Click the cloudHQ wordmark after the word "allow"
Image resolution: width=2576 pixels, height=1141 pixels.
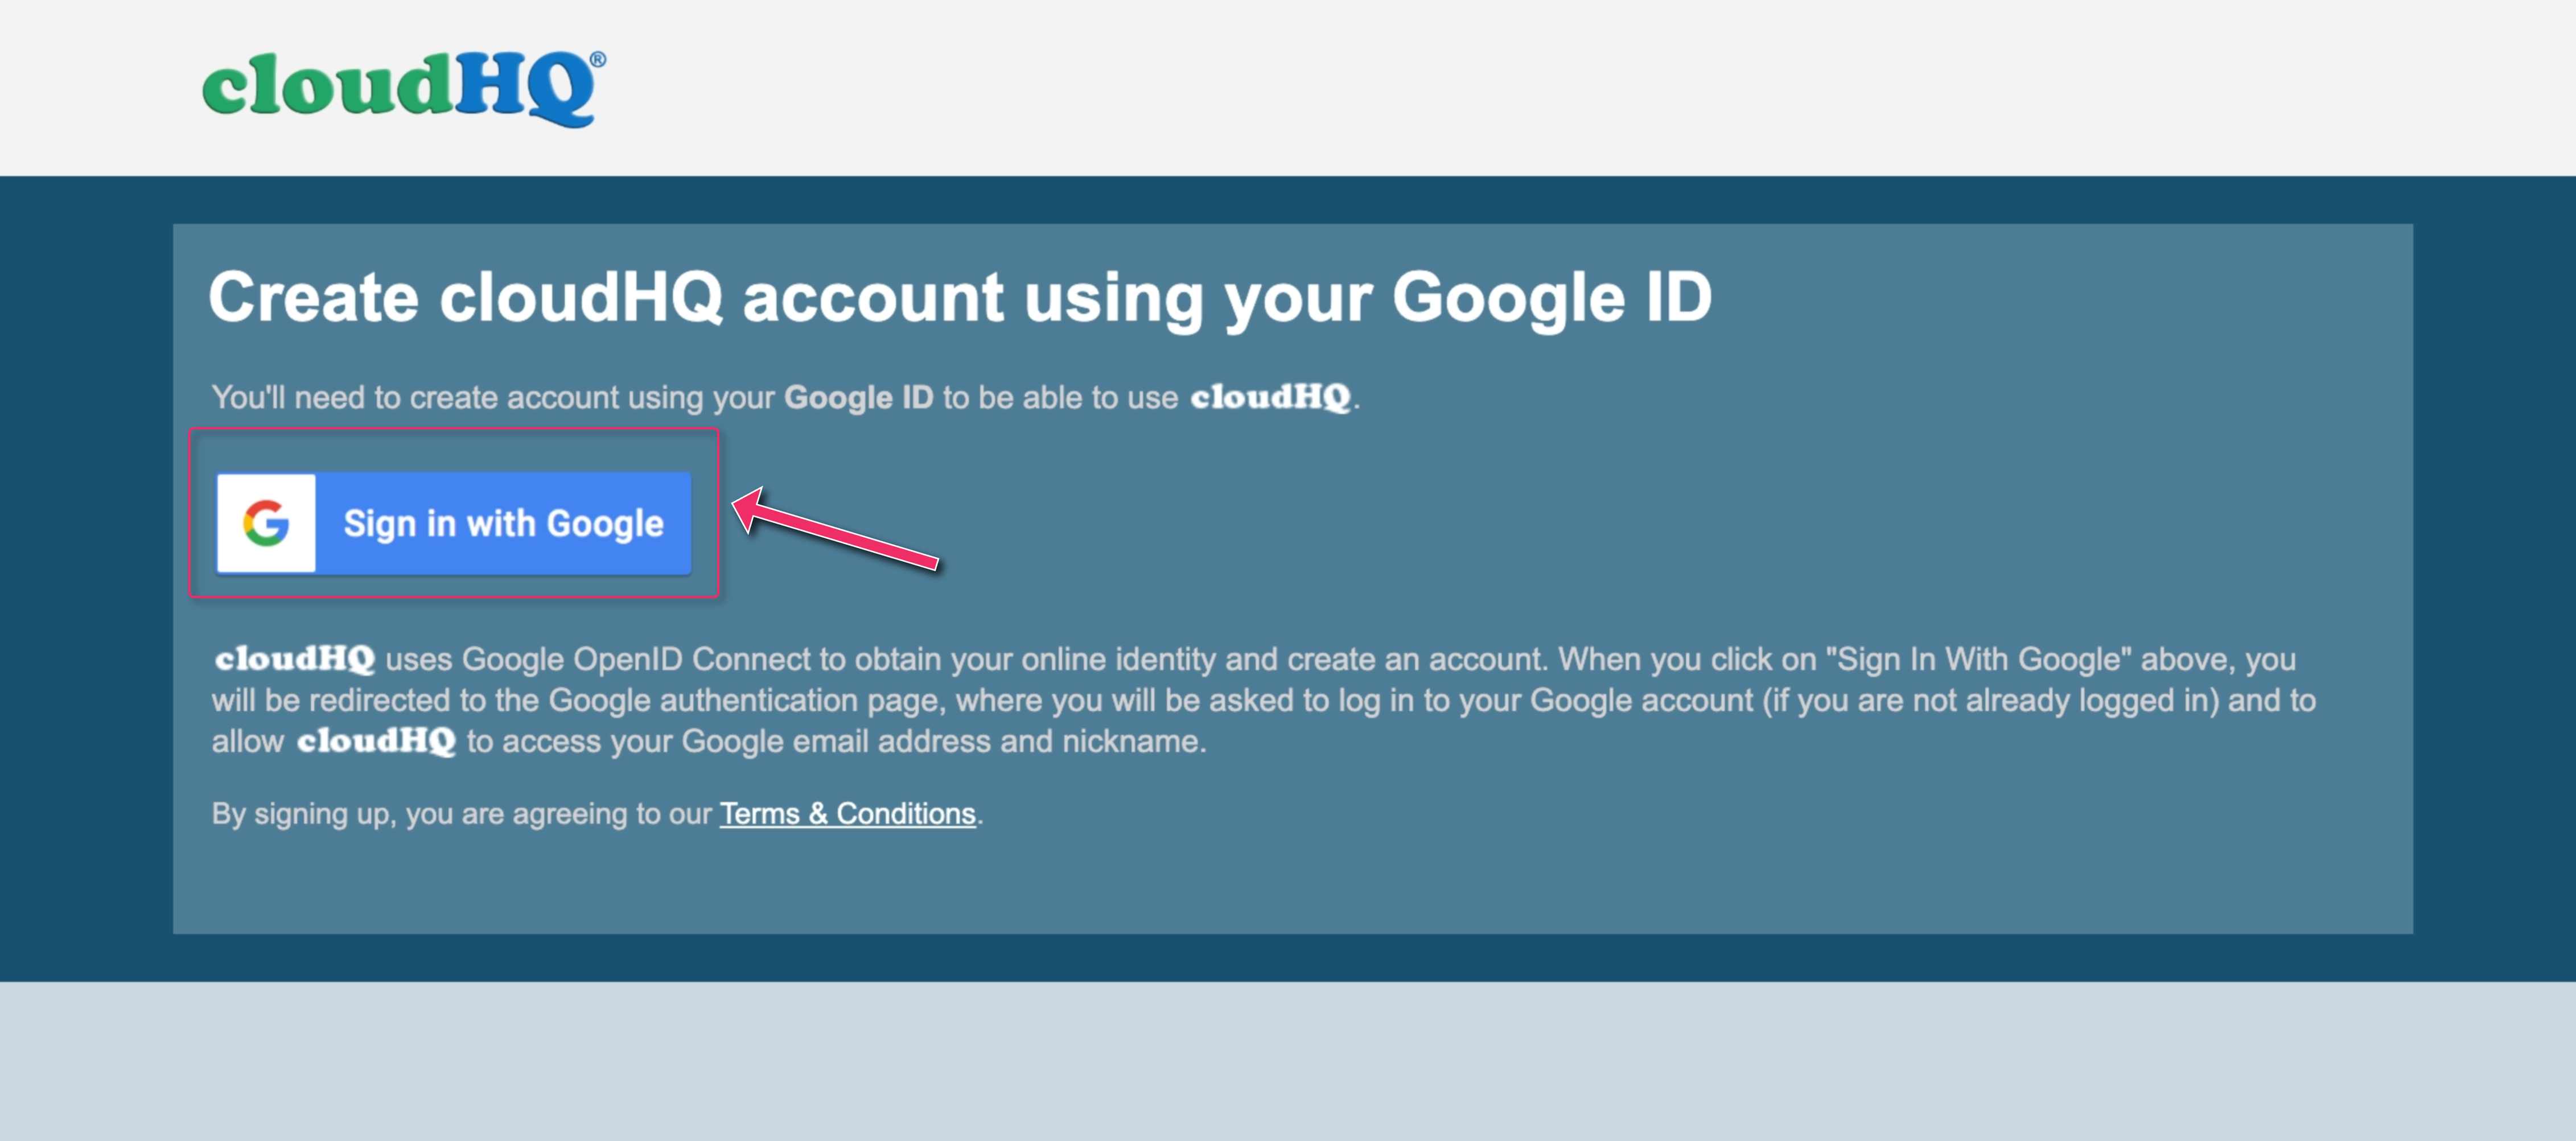point(376,741)
